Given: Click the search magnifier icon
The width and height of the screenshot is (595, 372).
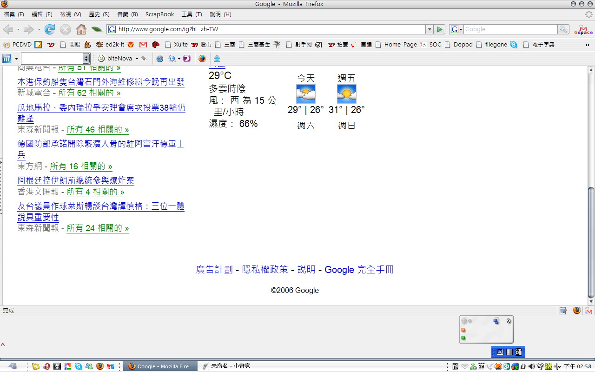Looking at the screenshot, I should pos(563,29).
